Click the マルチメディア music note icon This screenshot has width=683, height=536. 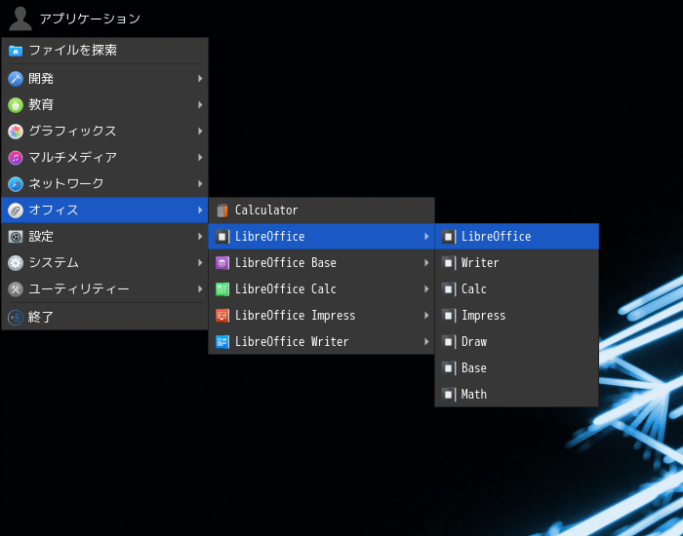click(16, 158)
